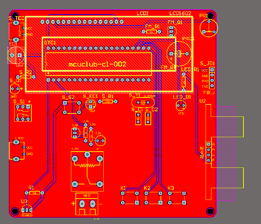
Task: Select the J_D1 diode footprint
Action: (x=101, y=141)
